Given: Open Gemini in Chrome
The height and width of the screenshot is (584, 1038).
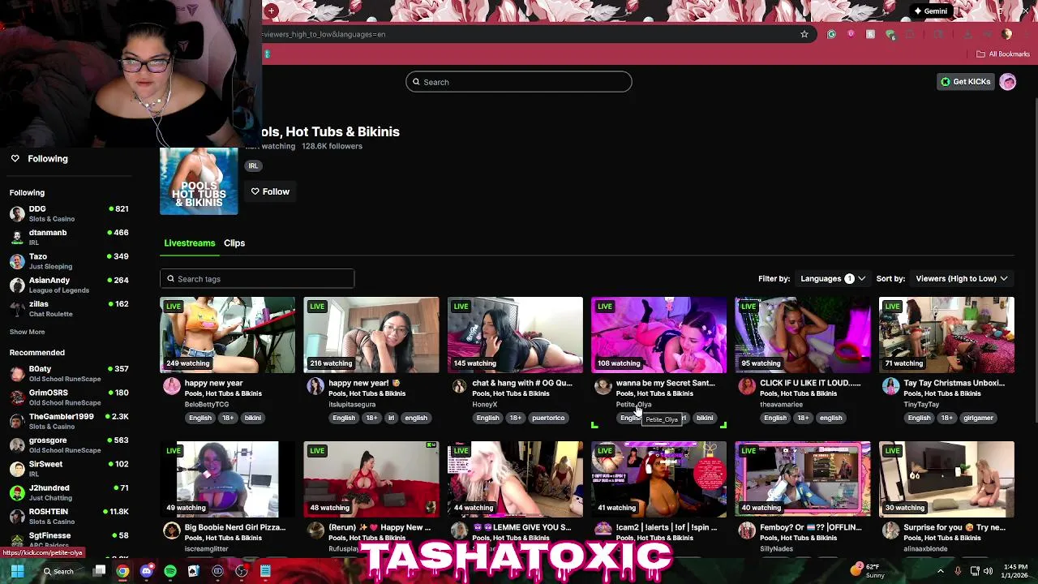Looking at the screenshot, I should (930, 11).
